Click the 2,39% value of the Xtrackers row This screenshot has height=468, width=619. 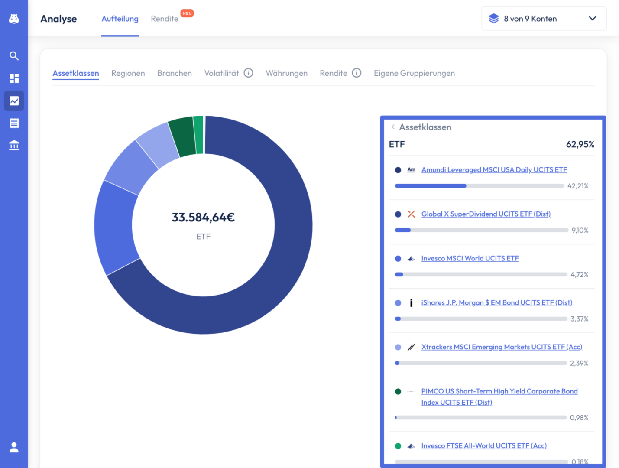tap(579, 363)
